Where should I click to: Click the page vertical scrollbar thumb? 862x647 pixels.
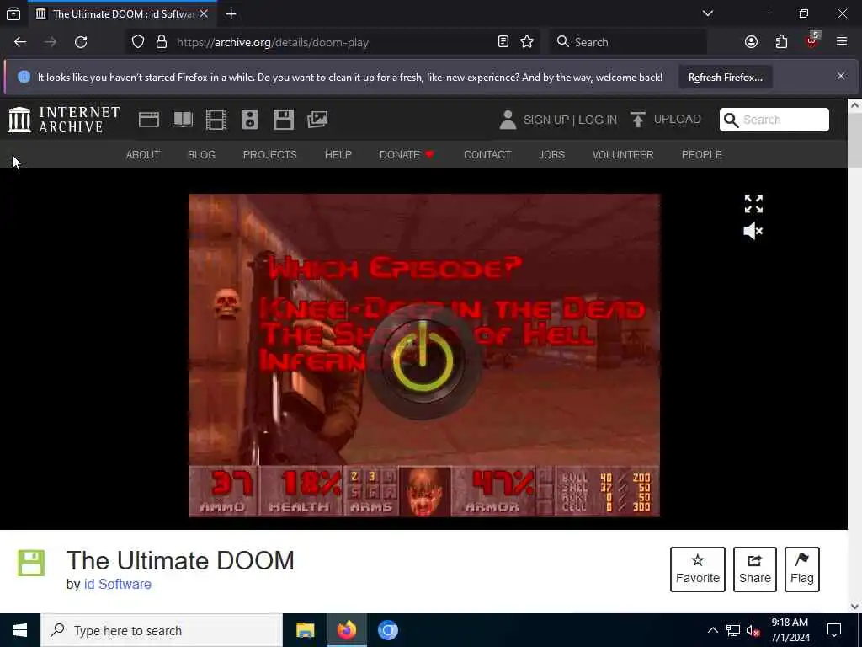click(x=855, y=140)
